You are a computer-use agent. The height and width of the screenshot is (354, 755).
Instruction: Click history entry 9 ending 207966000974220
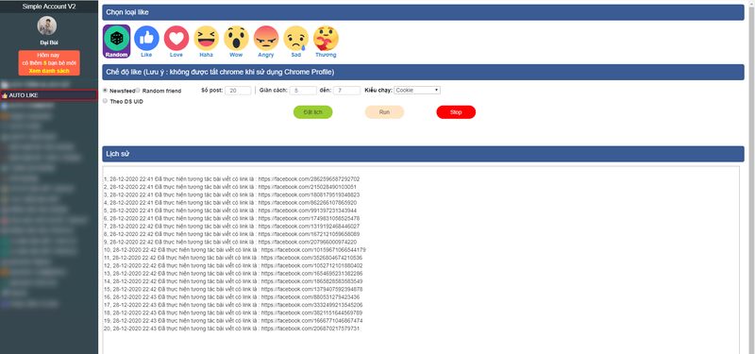click(230, 243)
